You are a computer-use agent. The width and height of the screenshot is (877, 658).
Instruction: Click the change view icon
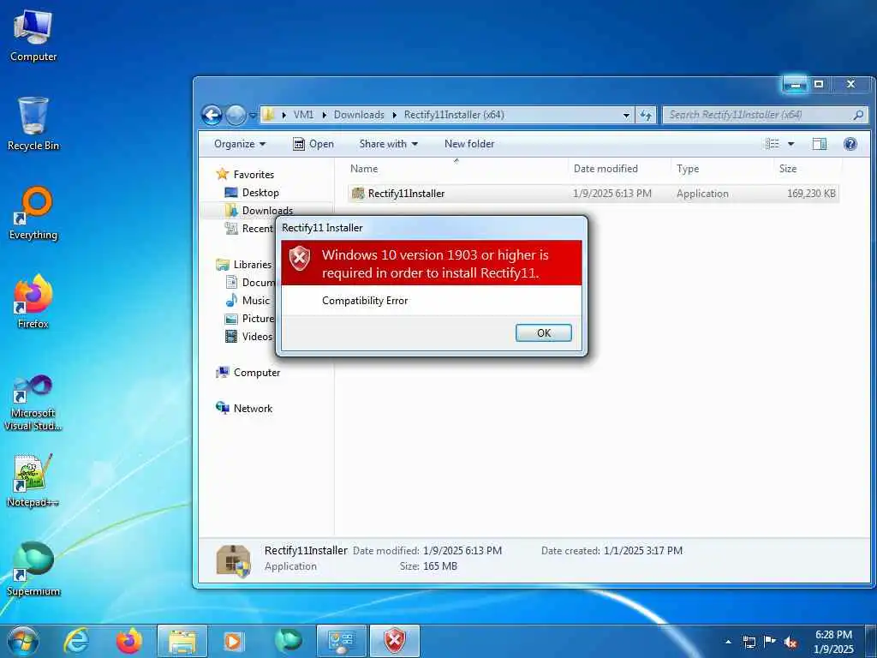772,144
